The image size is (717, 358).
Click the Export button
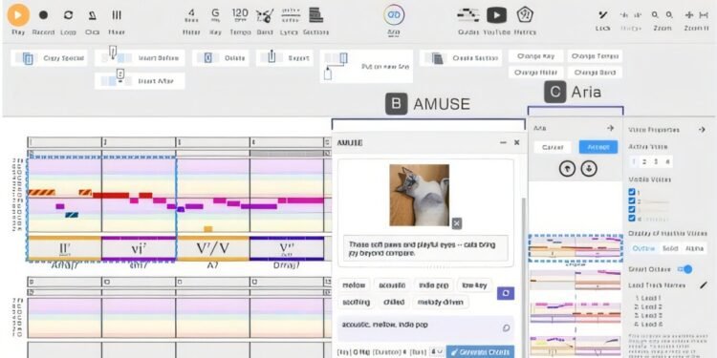click(x=285, y=58)
